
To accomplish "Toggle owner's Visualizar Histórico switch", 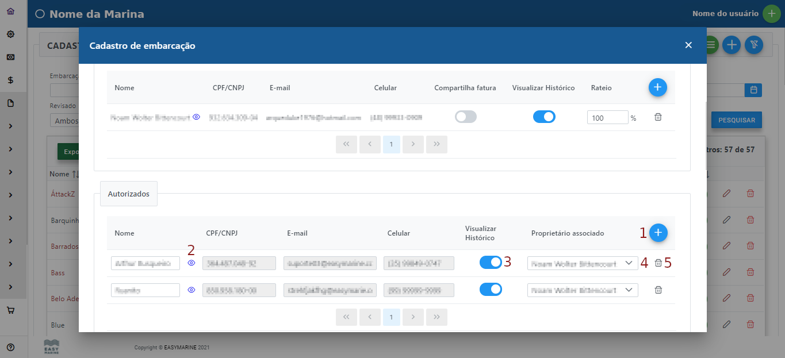I will point(544,117).
